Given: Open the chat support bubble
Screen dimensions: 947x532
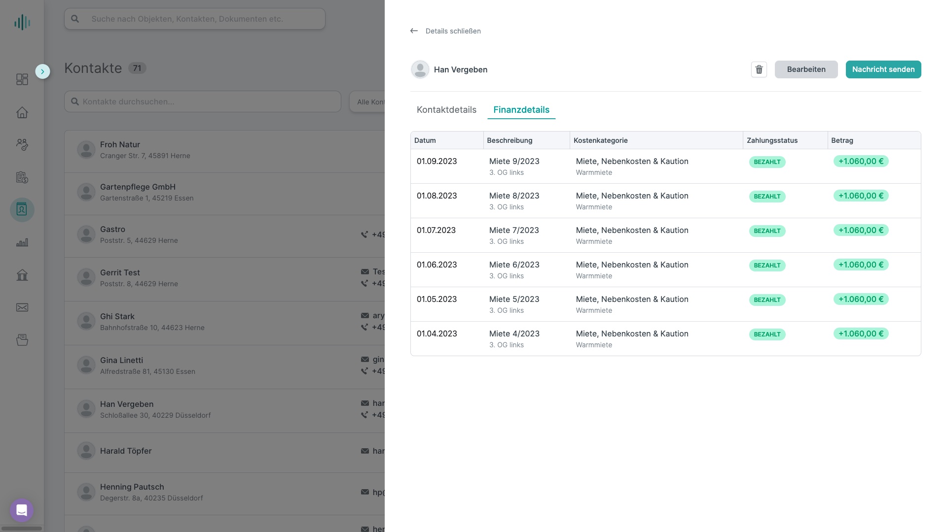Looking at the screenshot, I should pyautogui.click(x=22, y=510).
